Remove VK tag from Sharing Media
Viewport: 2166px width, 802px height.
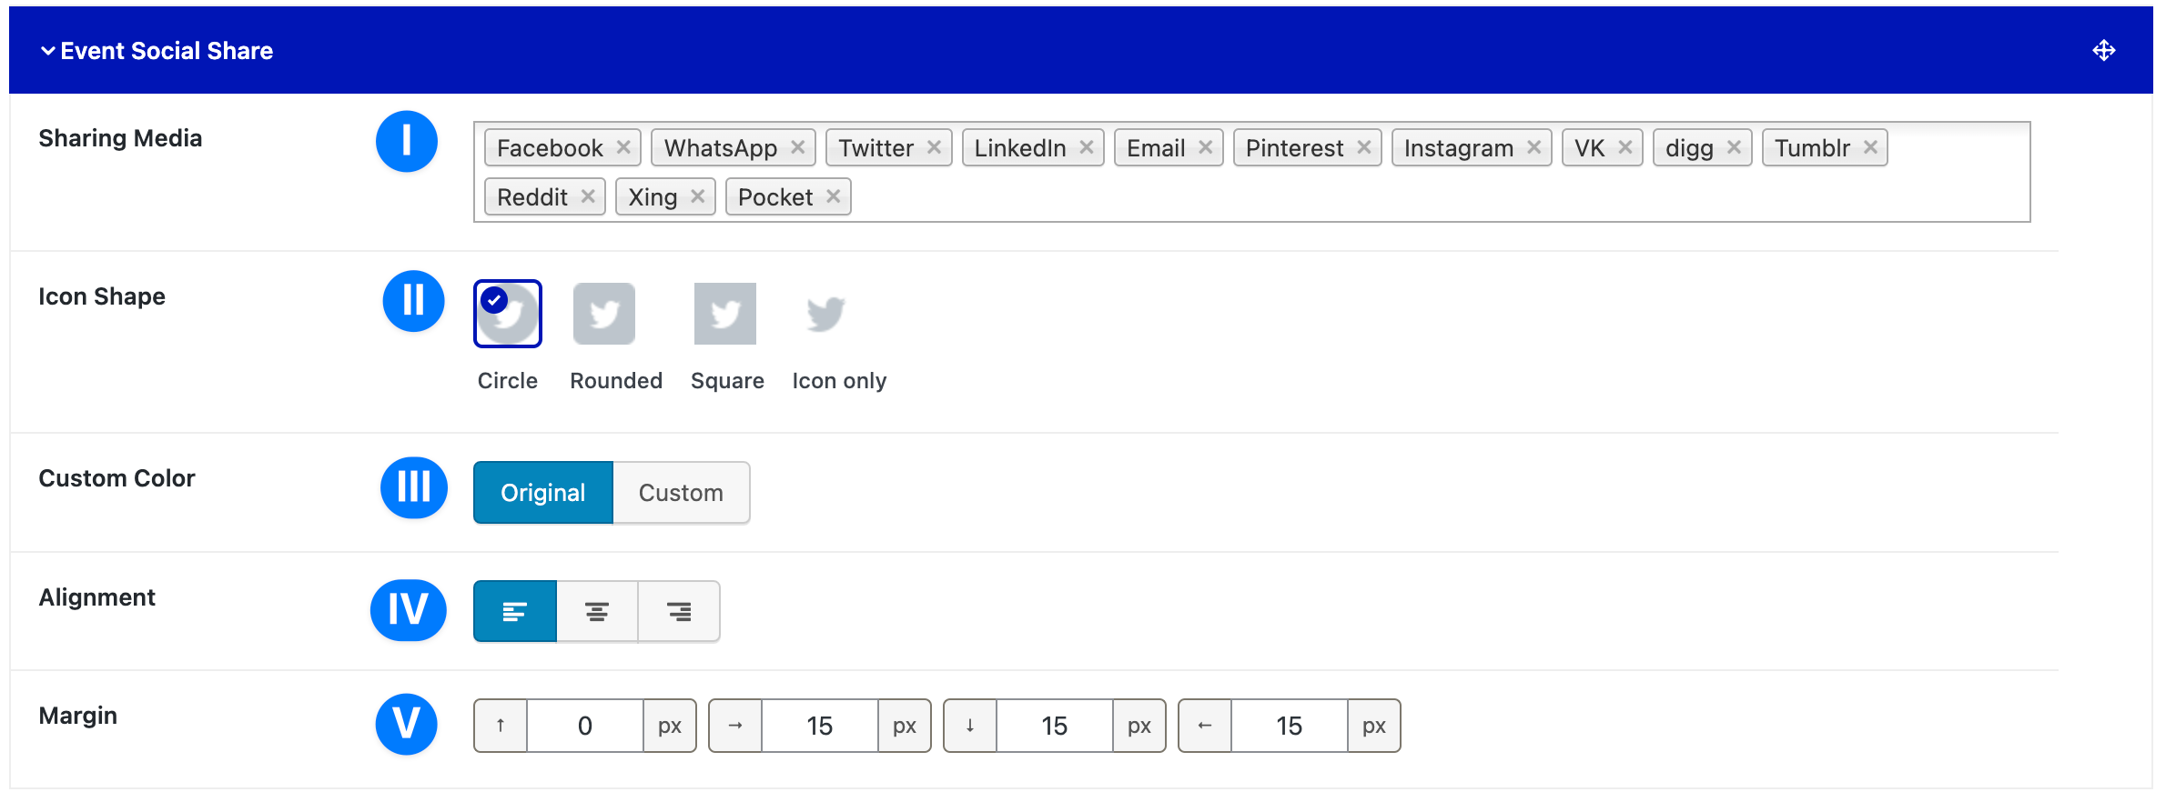[x=1625, y=147]
